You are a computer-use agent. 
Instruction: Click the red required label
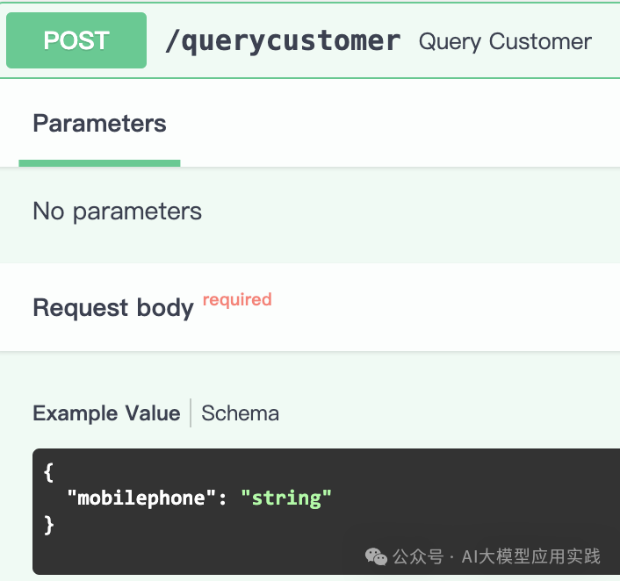click(x=237, y=299)
